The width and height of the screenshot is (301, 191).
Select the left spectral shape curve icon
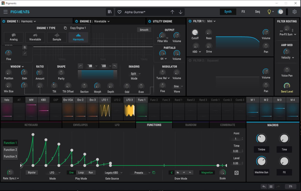click(81, 66)
